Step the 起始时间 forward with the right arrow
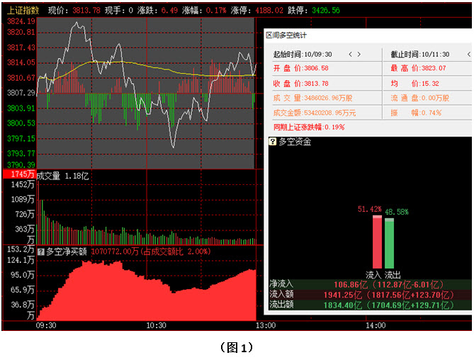This screenshot has height=360, width=474. click(359, 55)
